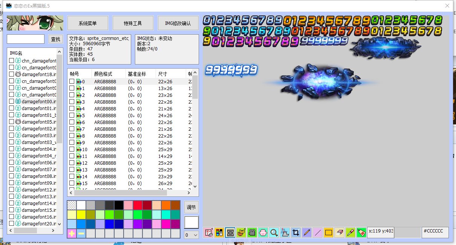Click the orange cat tool icon
Viewport: 456px width, 245px height.
pyautogui.click(x=241, y=233)
